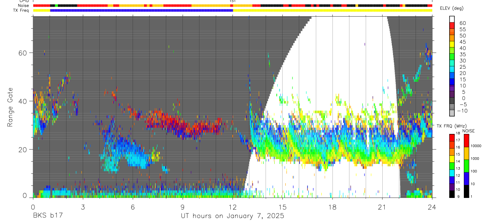Click the '12' tick on the UT hours axis
This screenshot has height=224, width=486.
coord(232,207)
